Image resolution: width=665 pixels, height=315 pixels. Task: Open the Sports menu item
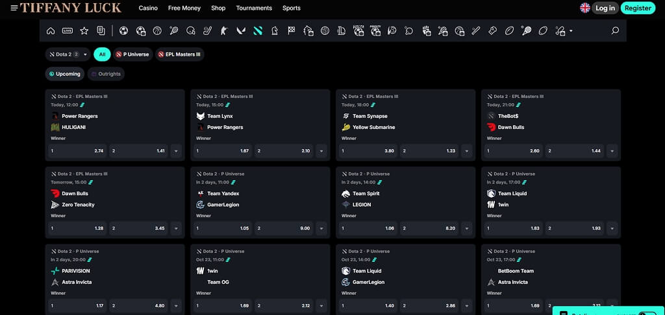click(292, 8)
